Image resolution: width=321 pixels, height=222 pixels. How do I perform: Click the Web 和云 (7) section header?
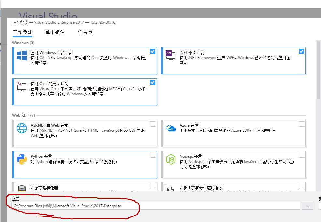click(23, 115)
